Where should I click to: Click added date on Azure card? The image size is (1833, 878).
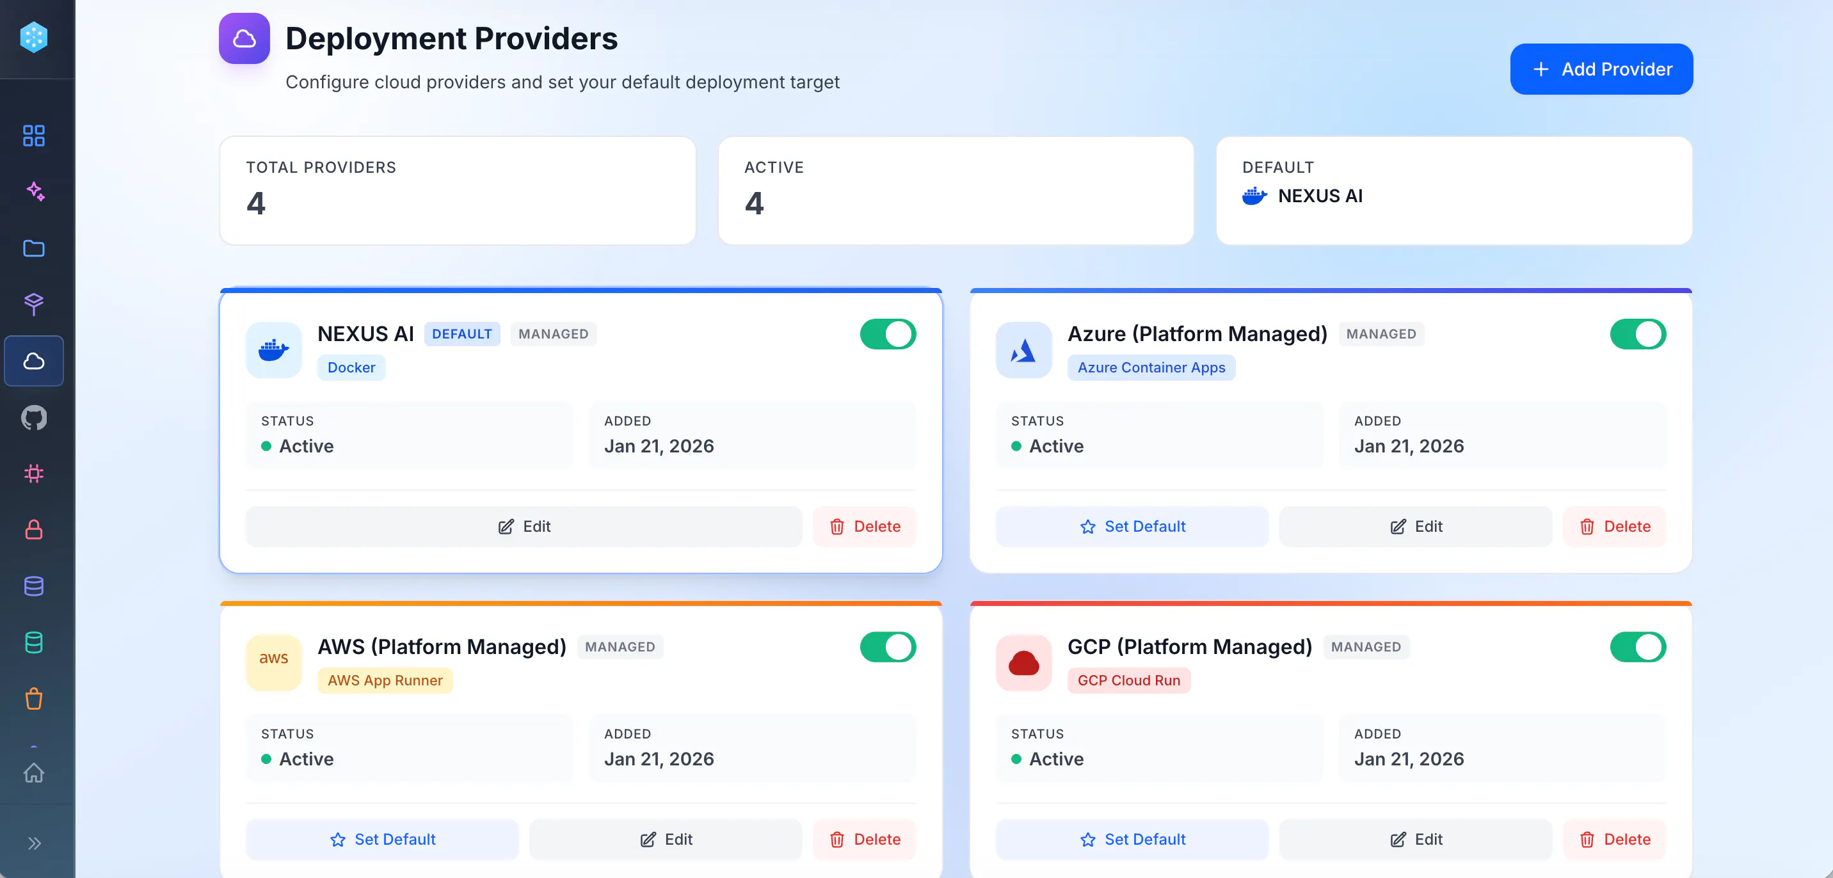pos(1409,446)
